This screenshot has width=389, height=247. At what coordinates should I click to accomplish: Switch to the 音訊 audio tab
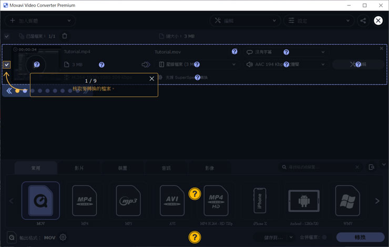click(166, 168)
